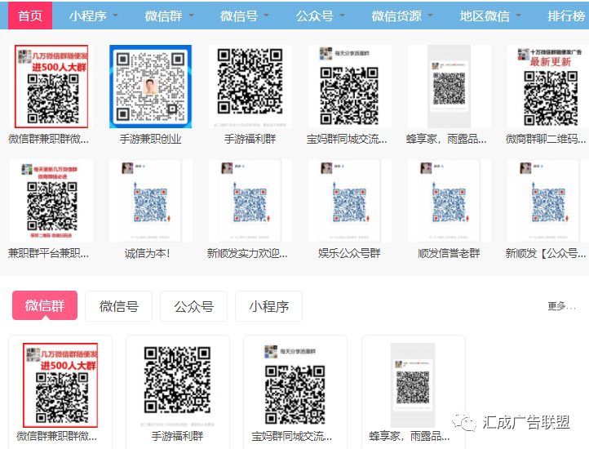589x449 pixels.
Task: Open the 诚信为本! QR image
Action: (x=151, y=201)
